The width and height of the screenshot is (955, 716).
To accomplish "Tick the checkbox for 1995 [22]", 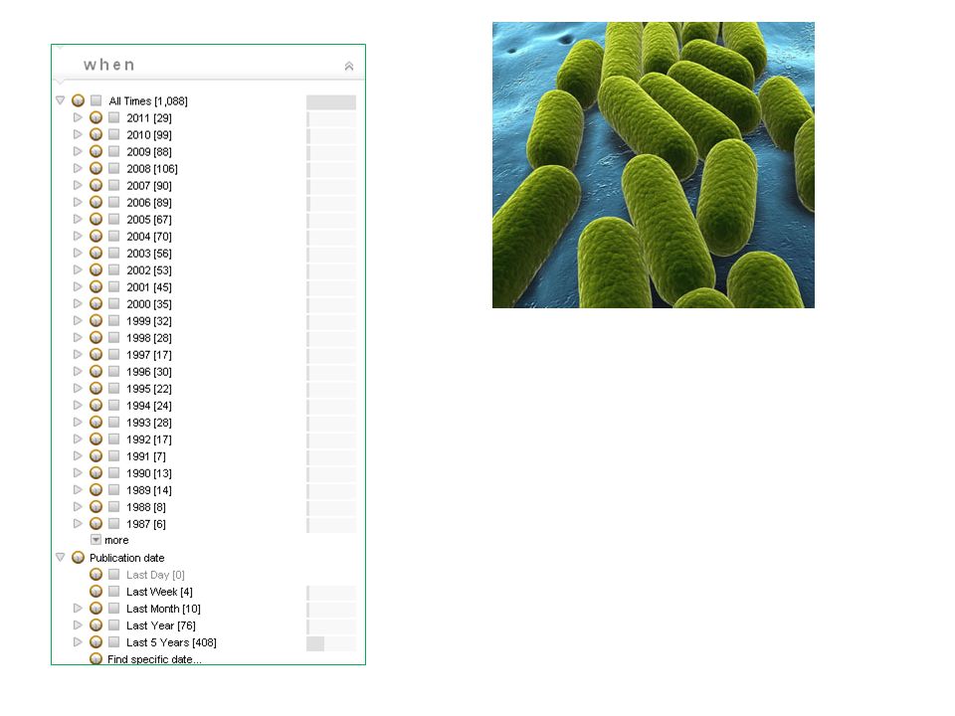I will pos(113,388).
